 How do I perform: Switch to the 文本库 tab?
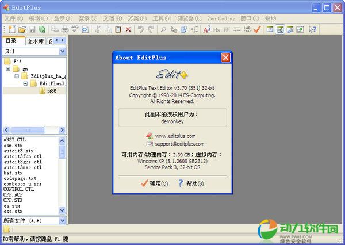[x=36, y=41]
